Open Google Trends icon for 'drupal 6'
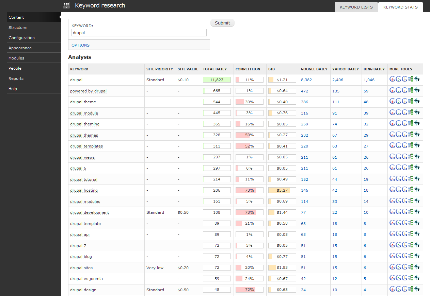The width and height of the screenshot is (430, 296). [398, 168]
